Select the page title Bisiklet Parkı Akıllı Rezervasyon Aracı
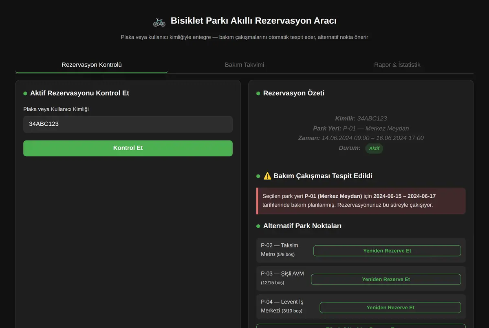This screenshot has width=489, height=328. tap(253, 21)
